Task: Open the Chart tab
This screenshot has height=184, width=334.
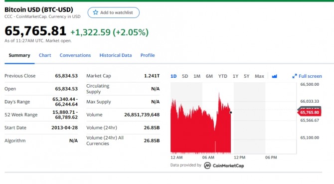Action: pyautogui.click(x=45, y=55)
